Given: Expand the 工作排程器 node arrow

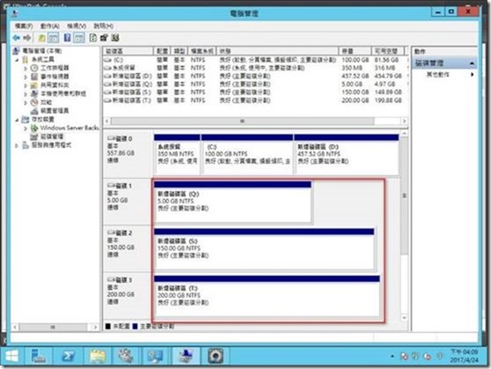Looking at the screenshot, I should [26, 68].
